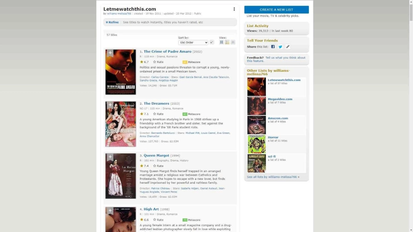The height and width of the screenshot is (232, 413).
Task: Open the List Order sort dropdown
Action: [x=193, y=42]
